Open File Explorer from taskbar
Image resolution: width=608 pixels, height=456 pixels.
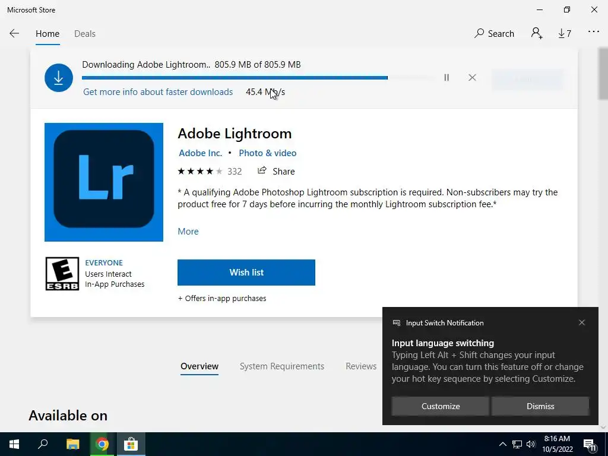pyautogui.click(x=72, y=444)
